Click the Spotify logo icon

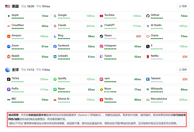tap(55, 79)
